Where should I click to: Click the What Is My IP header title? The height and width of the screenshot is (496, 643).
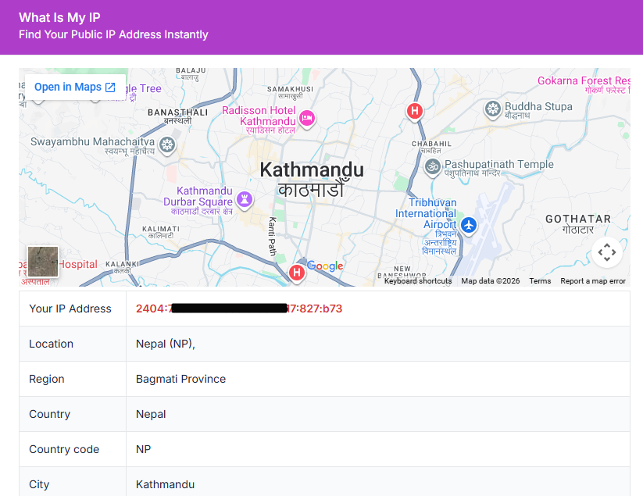point(59,17)
